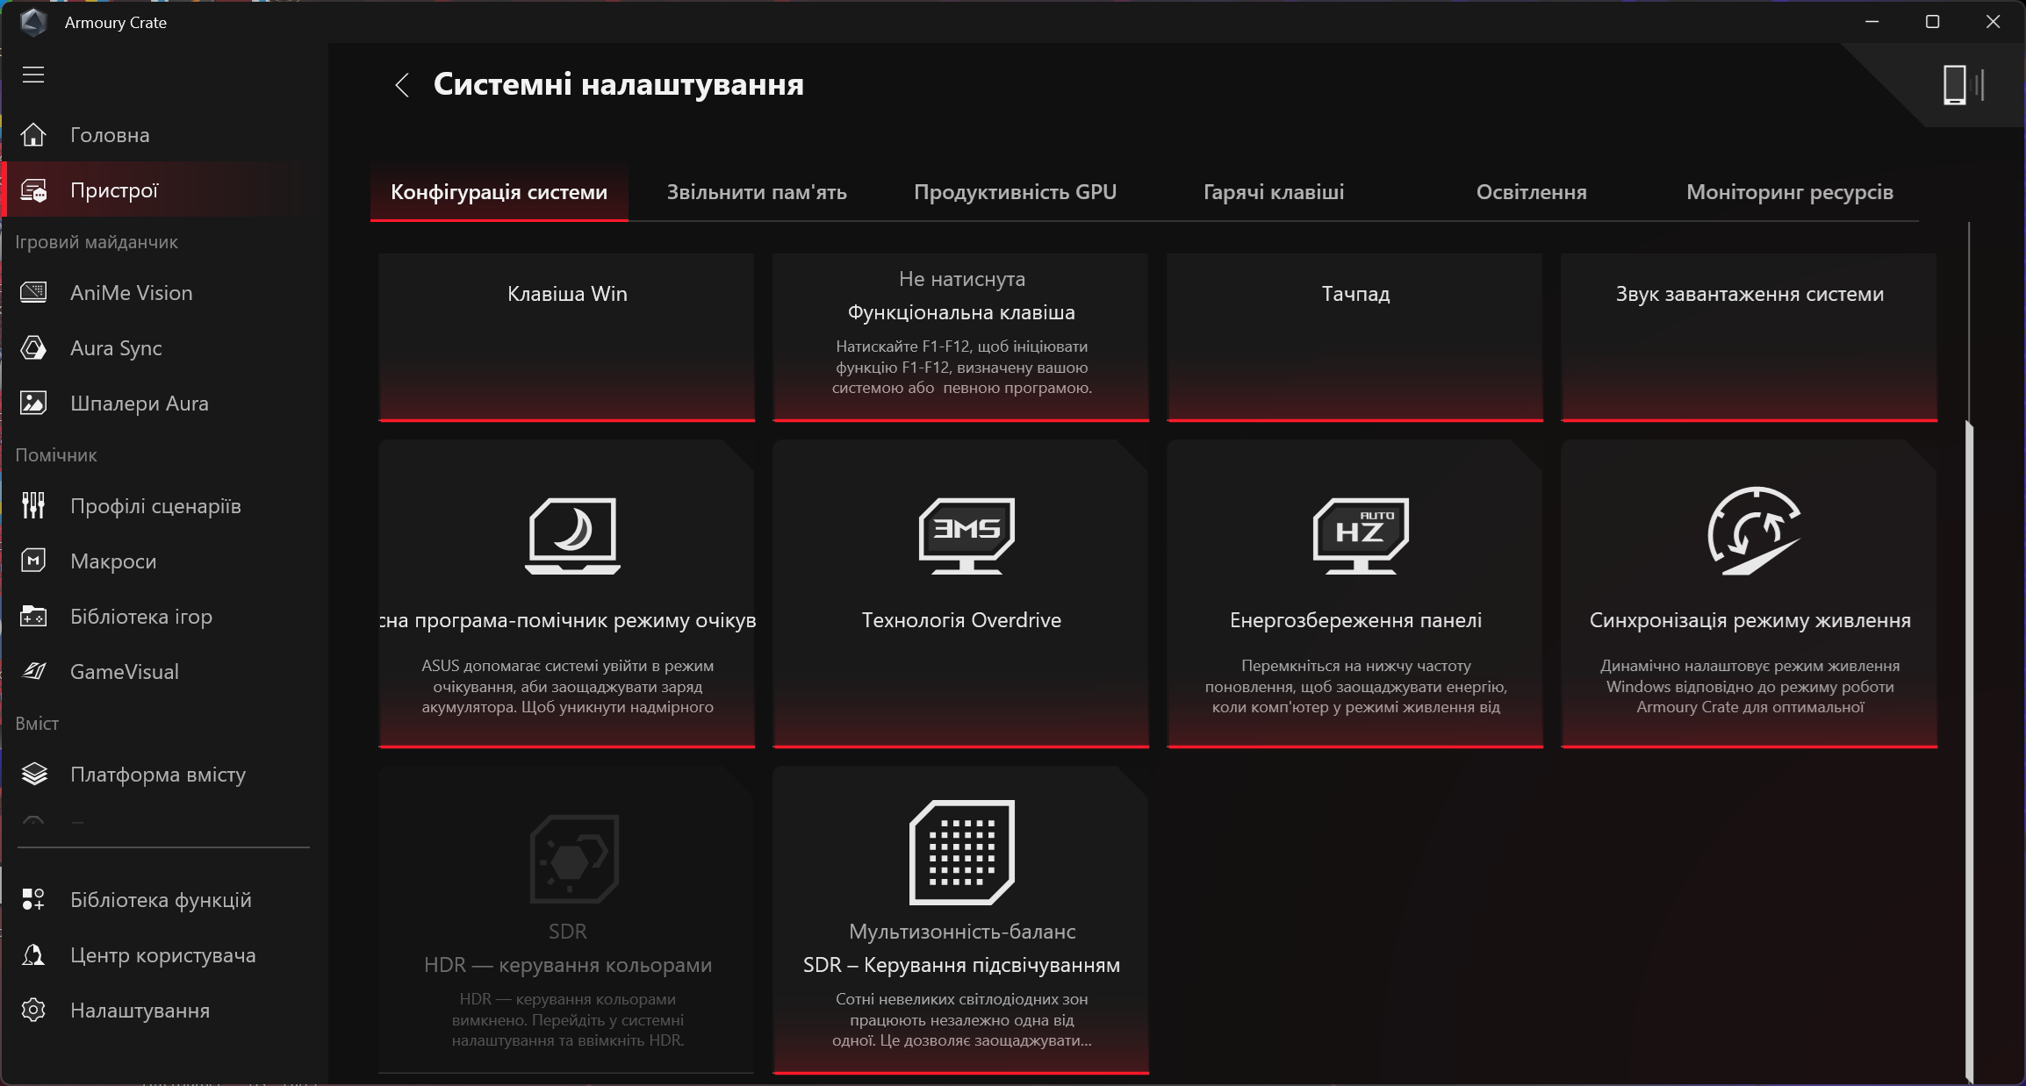
Task: Open Aura Sync from sidebar
Action: 116,348
